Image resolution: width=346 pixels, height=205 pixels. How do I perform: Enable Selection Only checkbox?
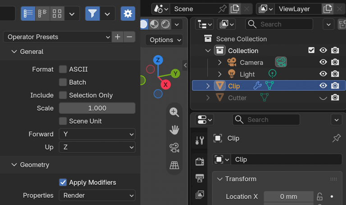pyautogui.click(x=63, y=95)
